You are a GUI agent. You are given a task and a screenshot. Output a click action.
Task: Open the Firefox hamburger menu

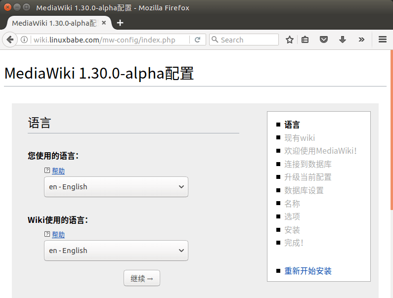pos(382,40)
